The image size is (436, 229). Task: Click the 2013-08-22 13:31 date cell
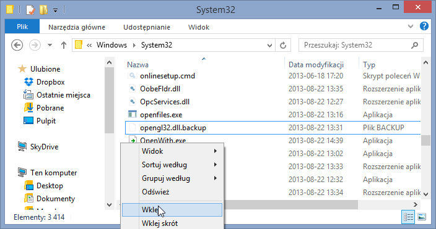click(316, 128)
